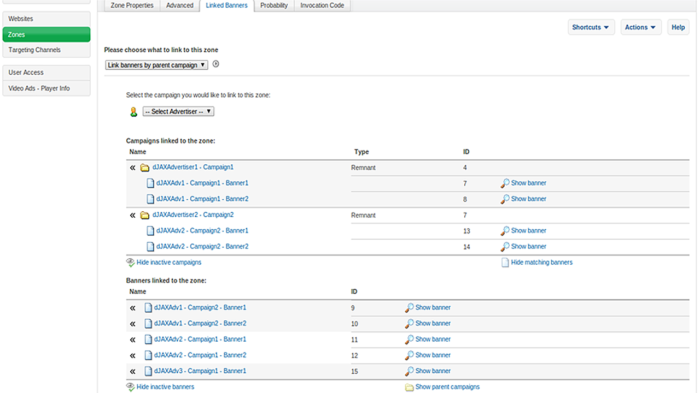Toggle Hide inactive banners
700x393 pixels.
(165, 387)
